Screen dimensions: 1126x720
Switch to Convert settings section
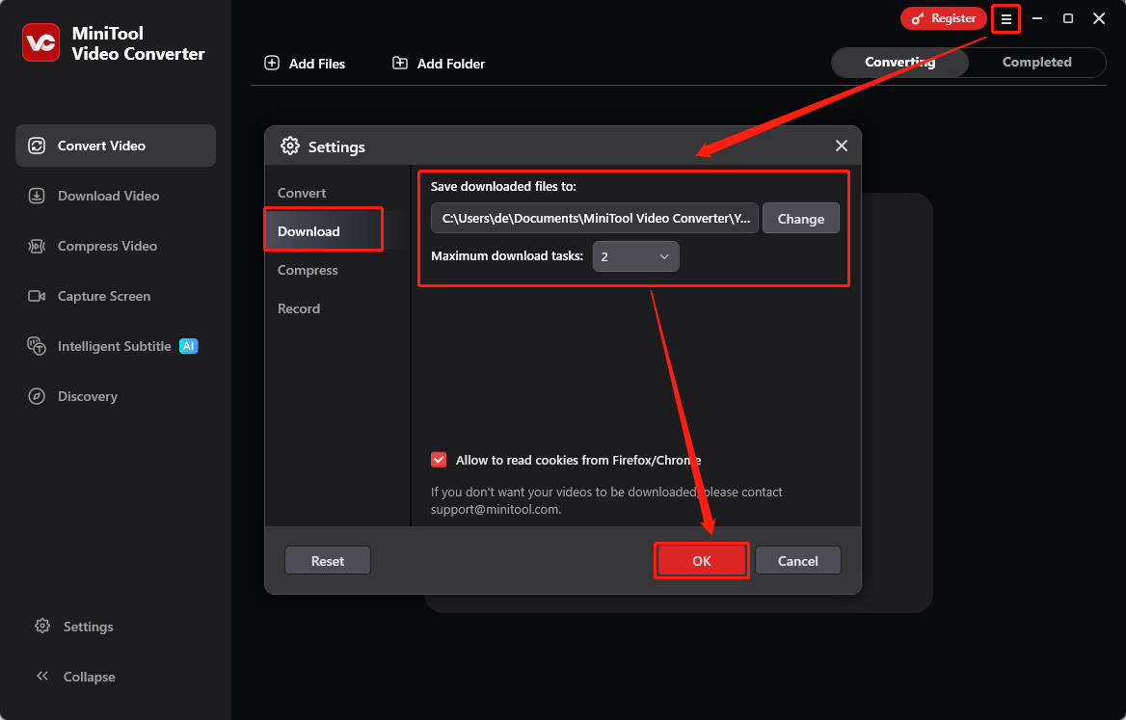point(301,193)
